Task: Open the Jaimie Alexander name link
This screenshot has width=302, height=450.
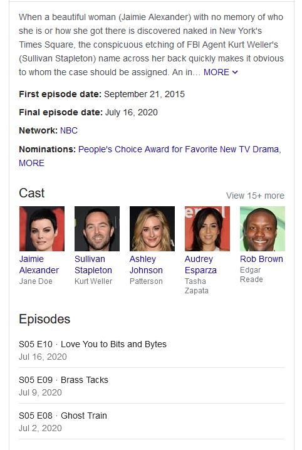Action: pos(39,264)
